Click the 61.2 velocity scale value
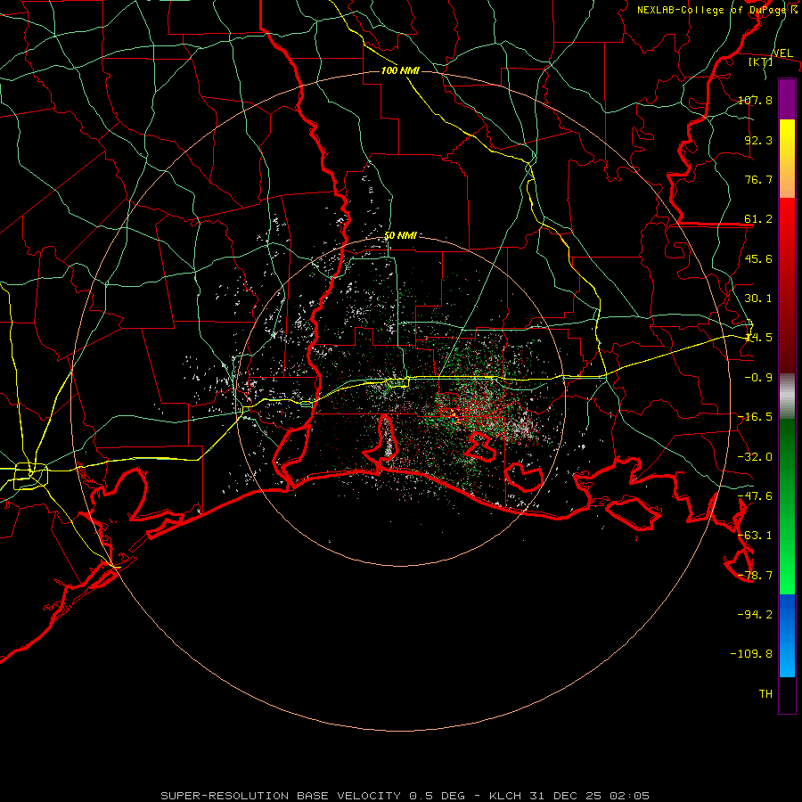 758,219
